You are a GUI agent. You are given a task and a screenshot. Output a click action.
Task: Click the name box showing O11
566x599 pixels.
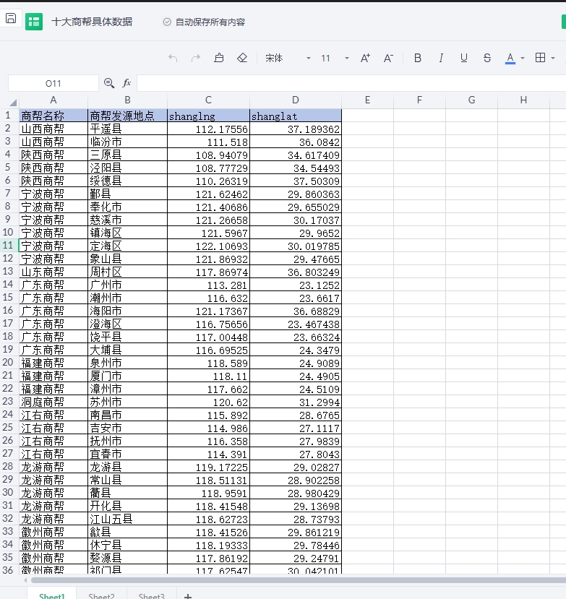53,83
